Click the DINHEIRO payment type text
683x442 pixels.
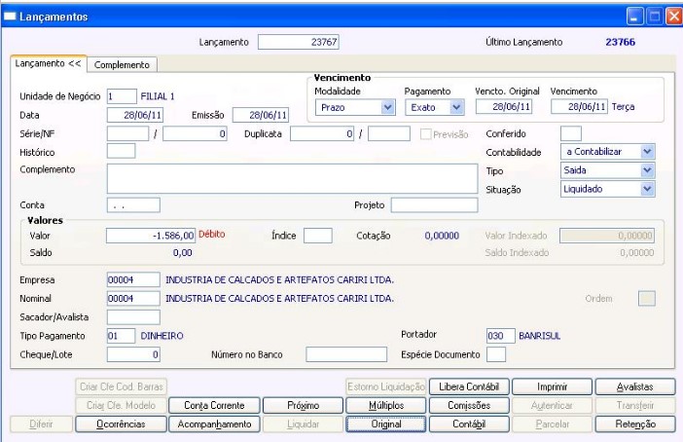pos(162,336)
